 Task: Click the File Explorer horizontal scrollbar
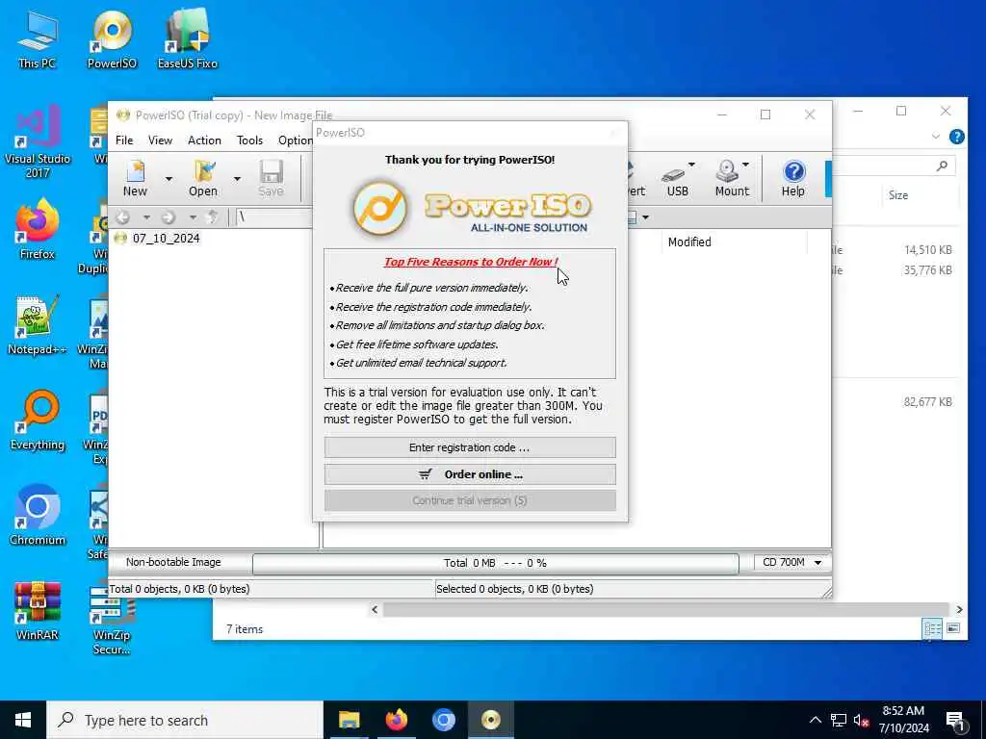click(666, 609)
